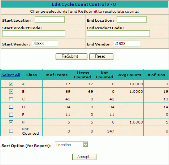The width and height of the screenshot is (169, 165).
Task: Click the ReSubmit button
Action: point(71,57)
